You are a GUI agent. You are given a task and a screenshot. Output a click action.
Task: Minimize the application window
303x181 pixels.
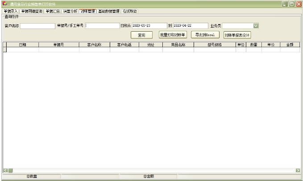[285, 4]
